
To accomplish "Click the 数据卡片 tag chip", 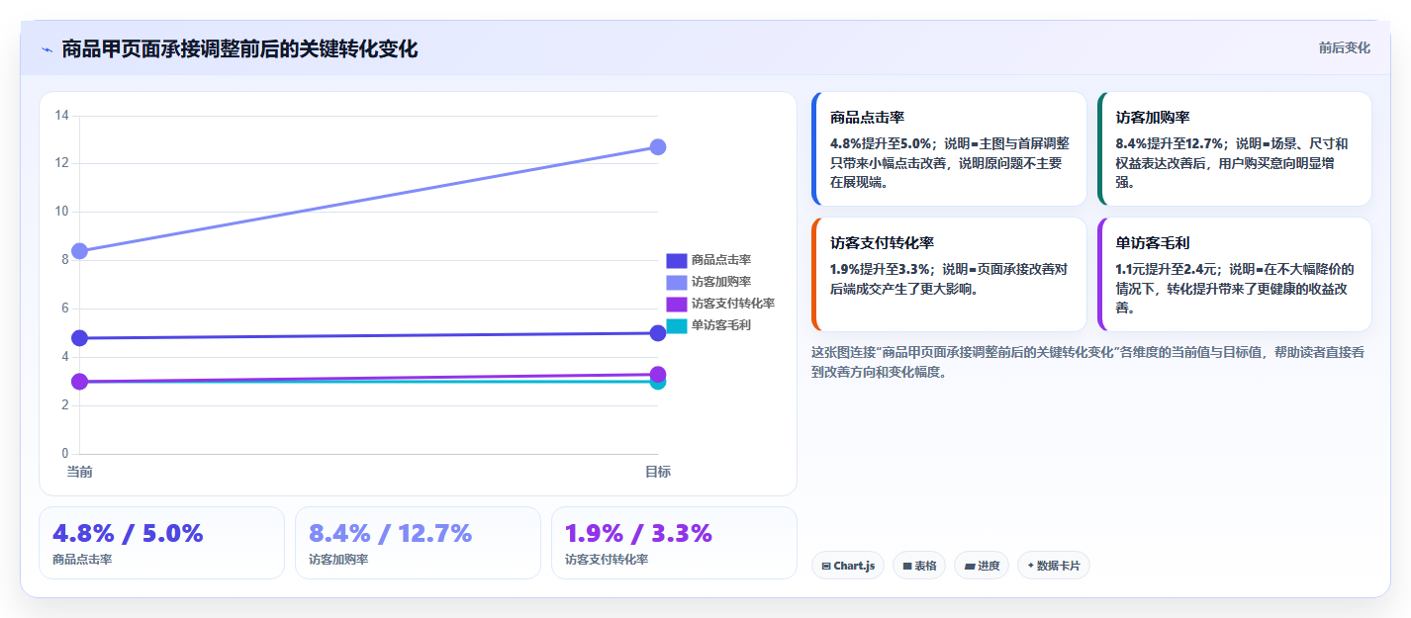I will pyautogui.click(x=1053, y=566).
